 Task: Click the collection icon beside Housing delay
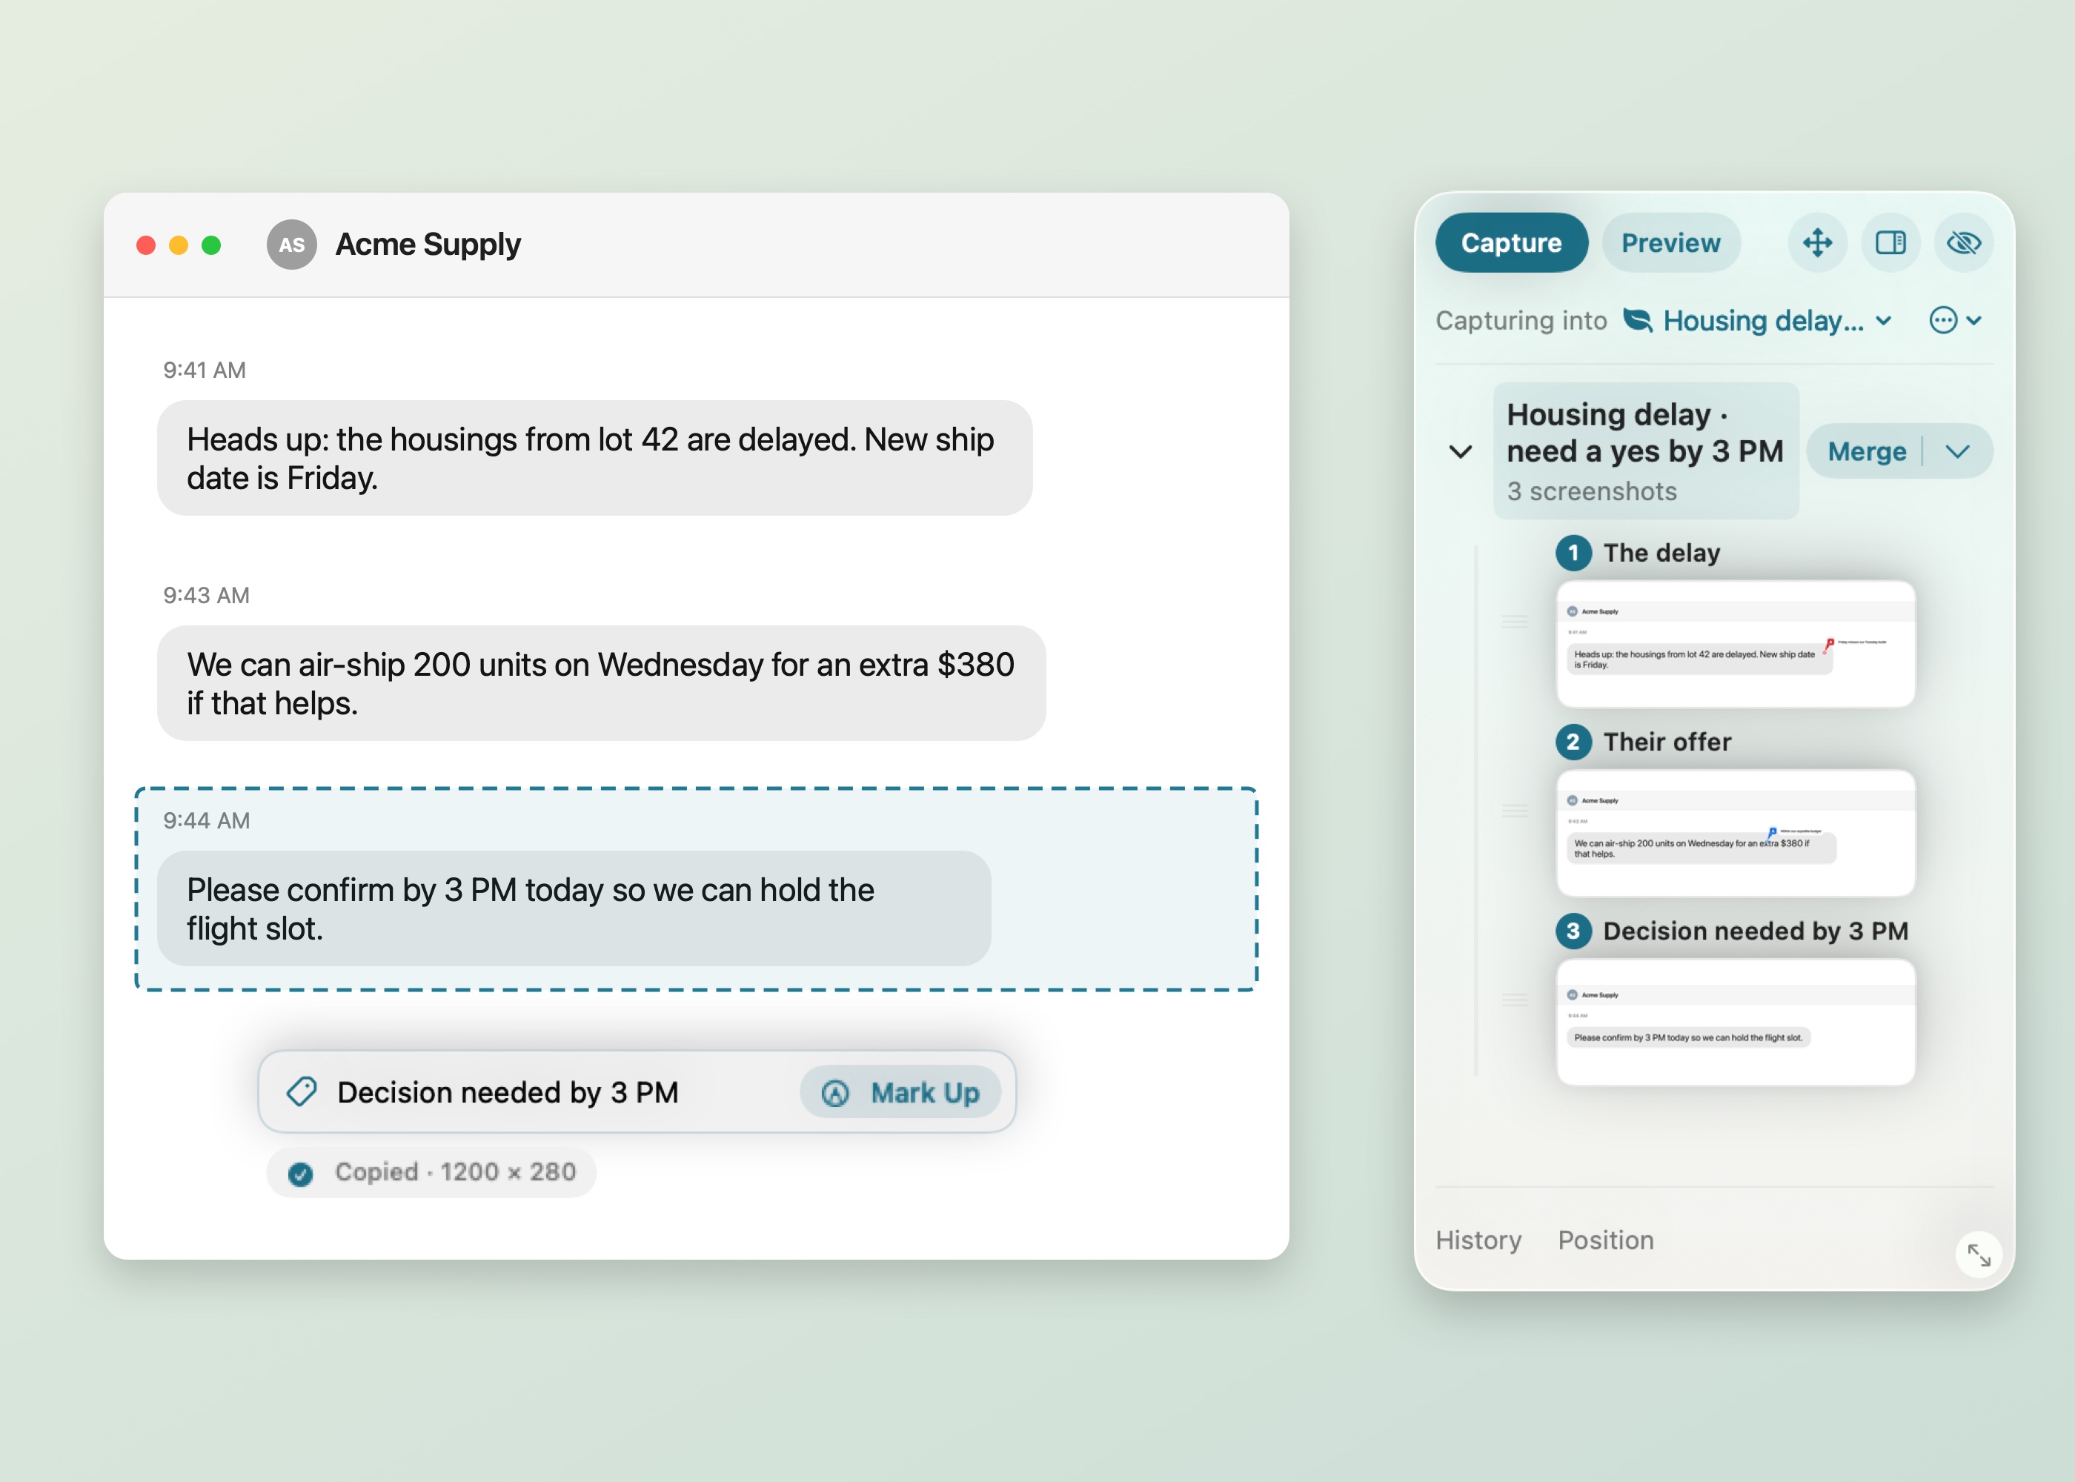1638,320
